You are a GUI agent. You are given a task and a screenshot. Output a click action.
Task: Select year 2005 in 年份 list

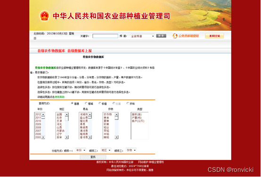[38, 137]
